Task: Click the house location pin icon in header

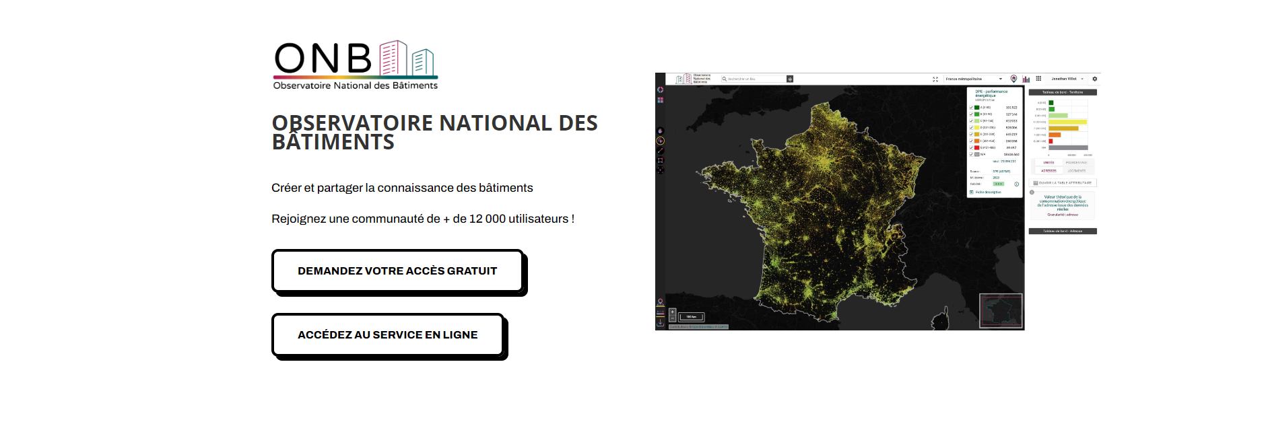Action: 1014,79
